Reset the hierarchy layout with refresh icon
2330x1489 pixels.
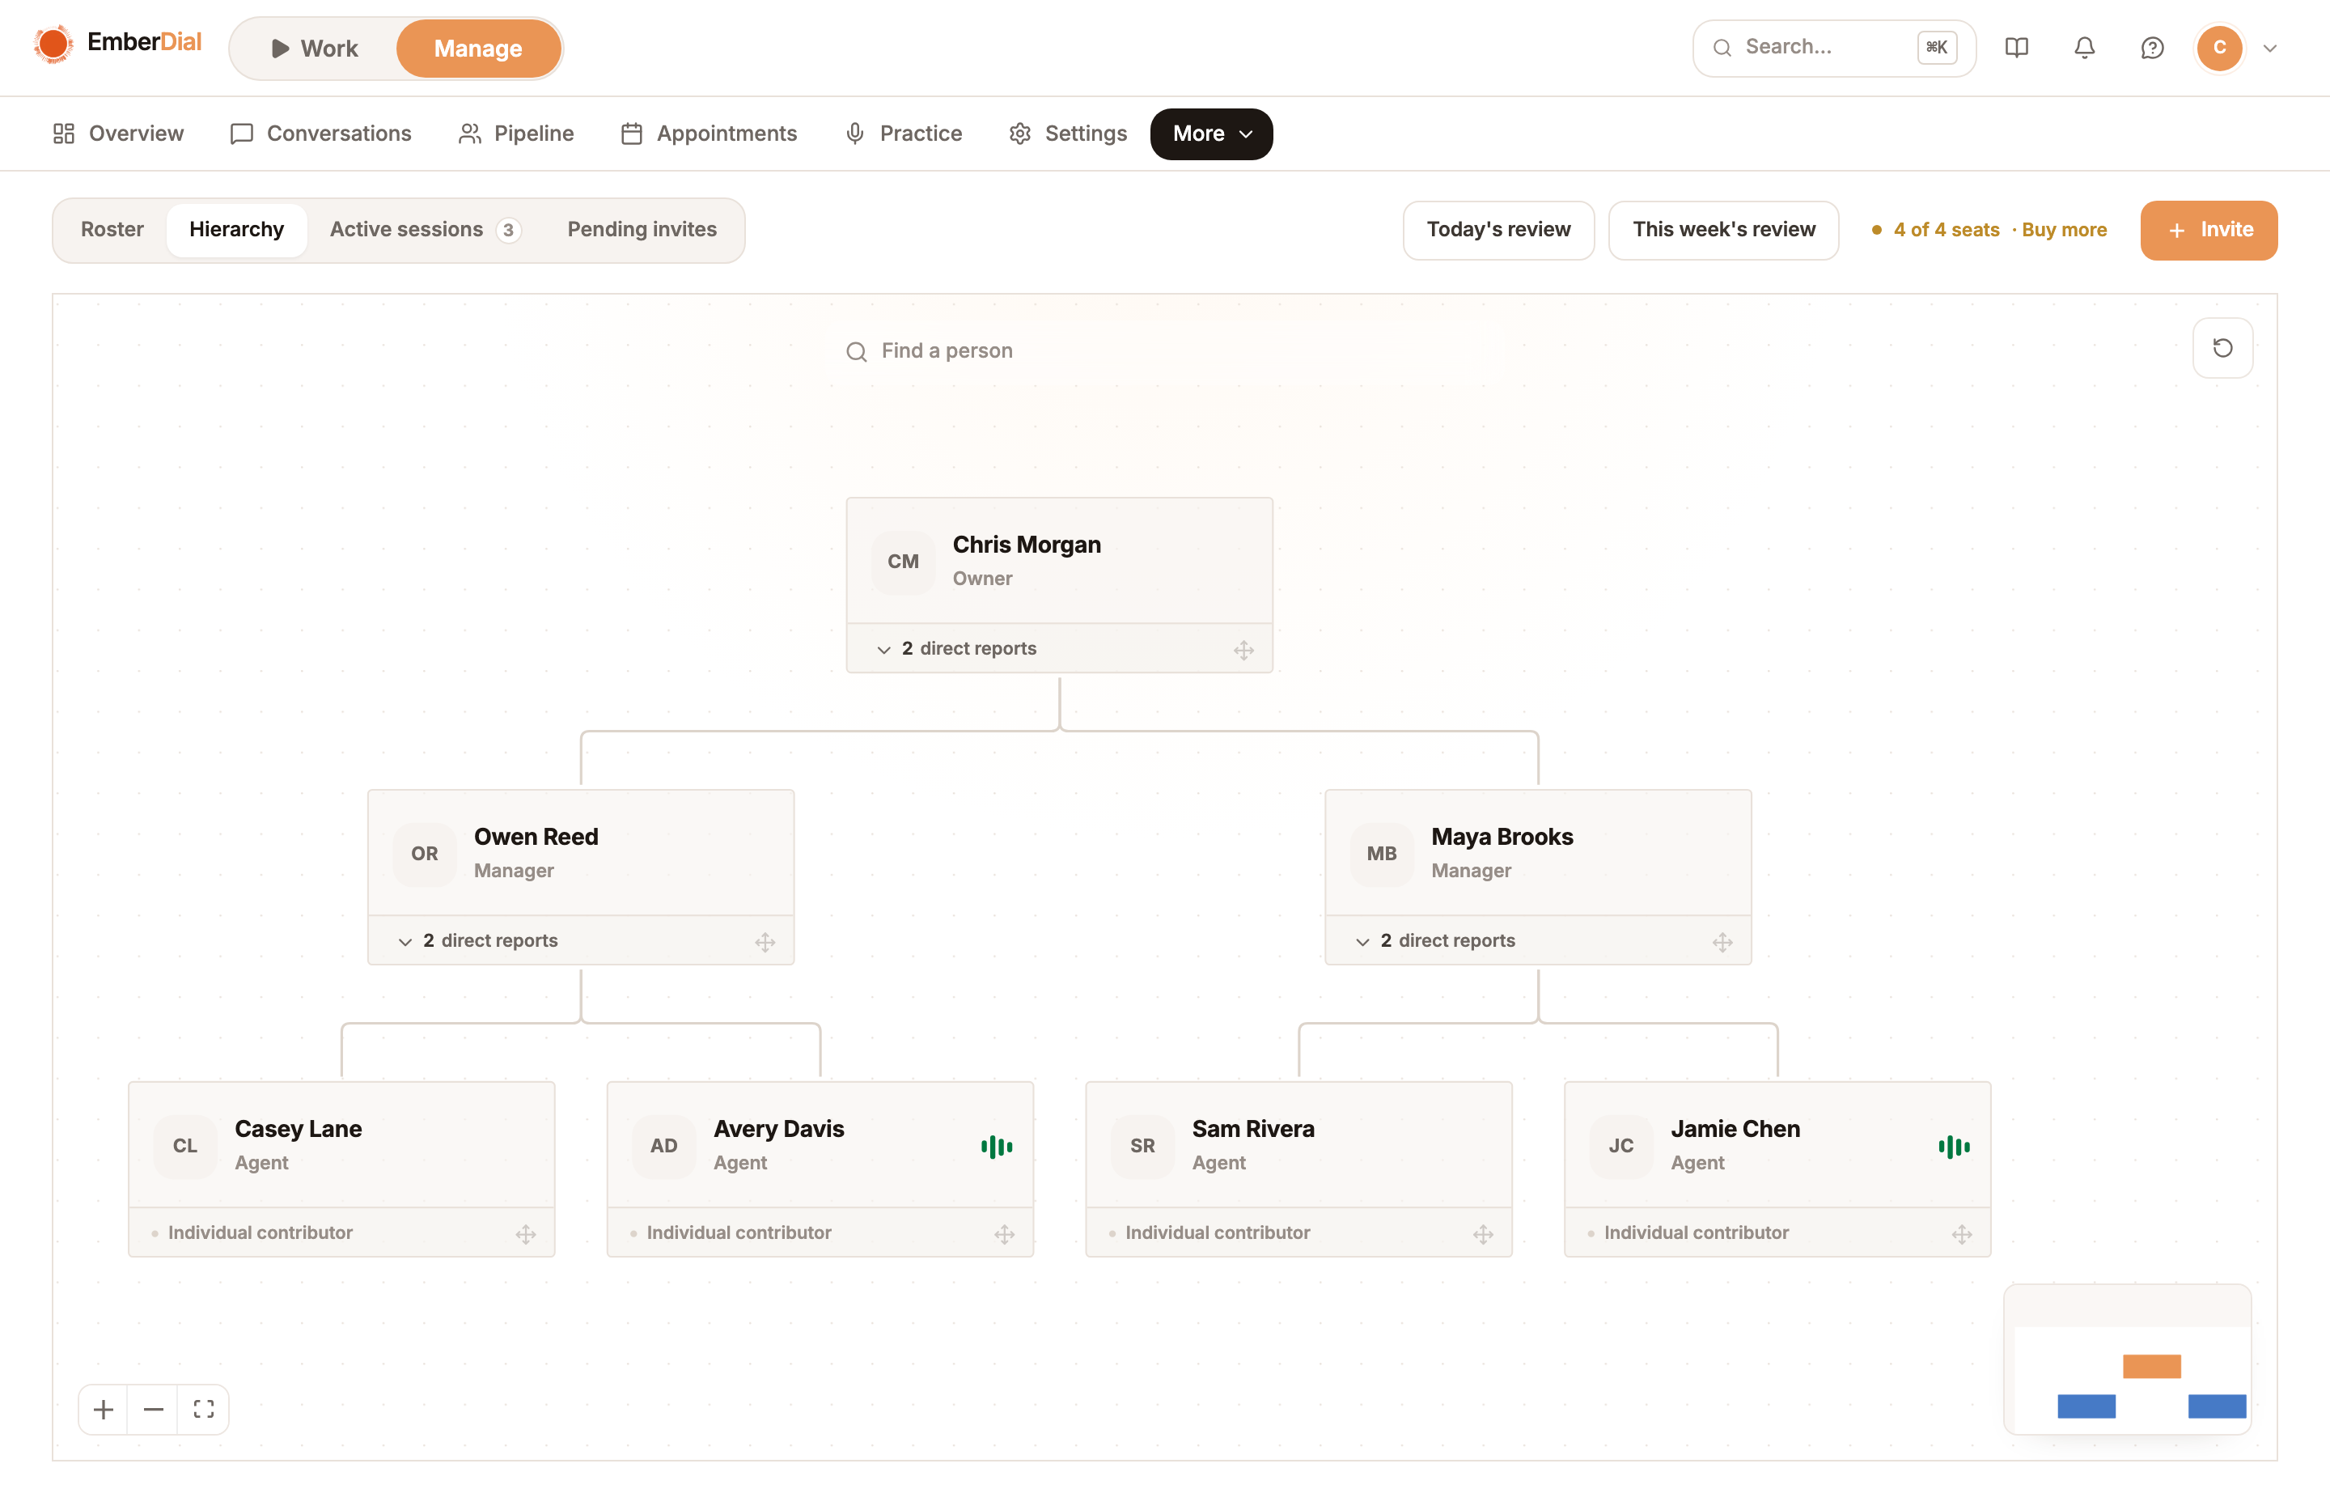(2222, 347)
